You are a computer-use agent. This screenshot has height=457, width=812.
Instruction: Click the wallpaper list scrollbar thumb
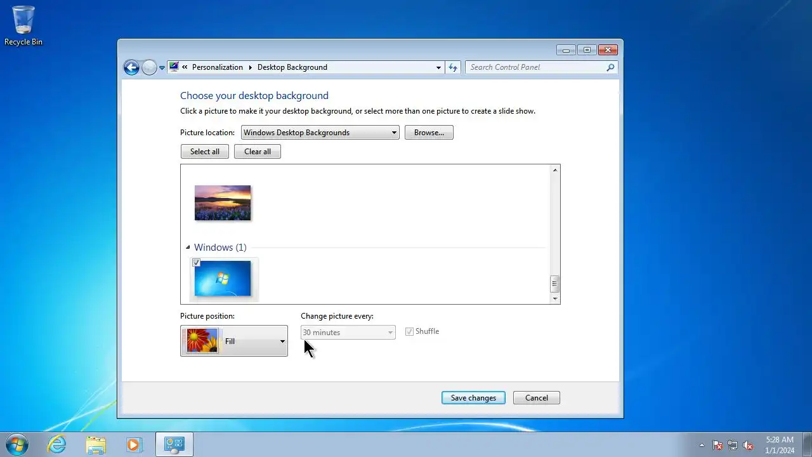click(x=555, y=283)
